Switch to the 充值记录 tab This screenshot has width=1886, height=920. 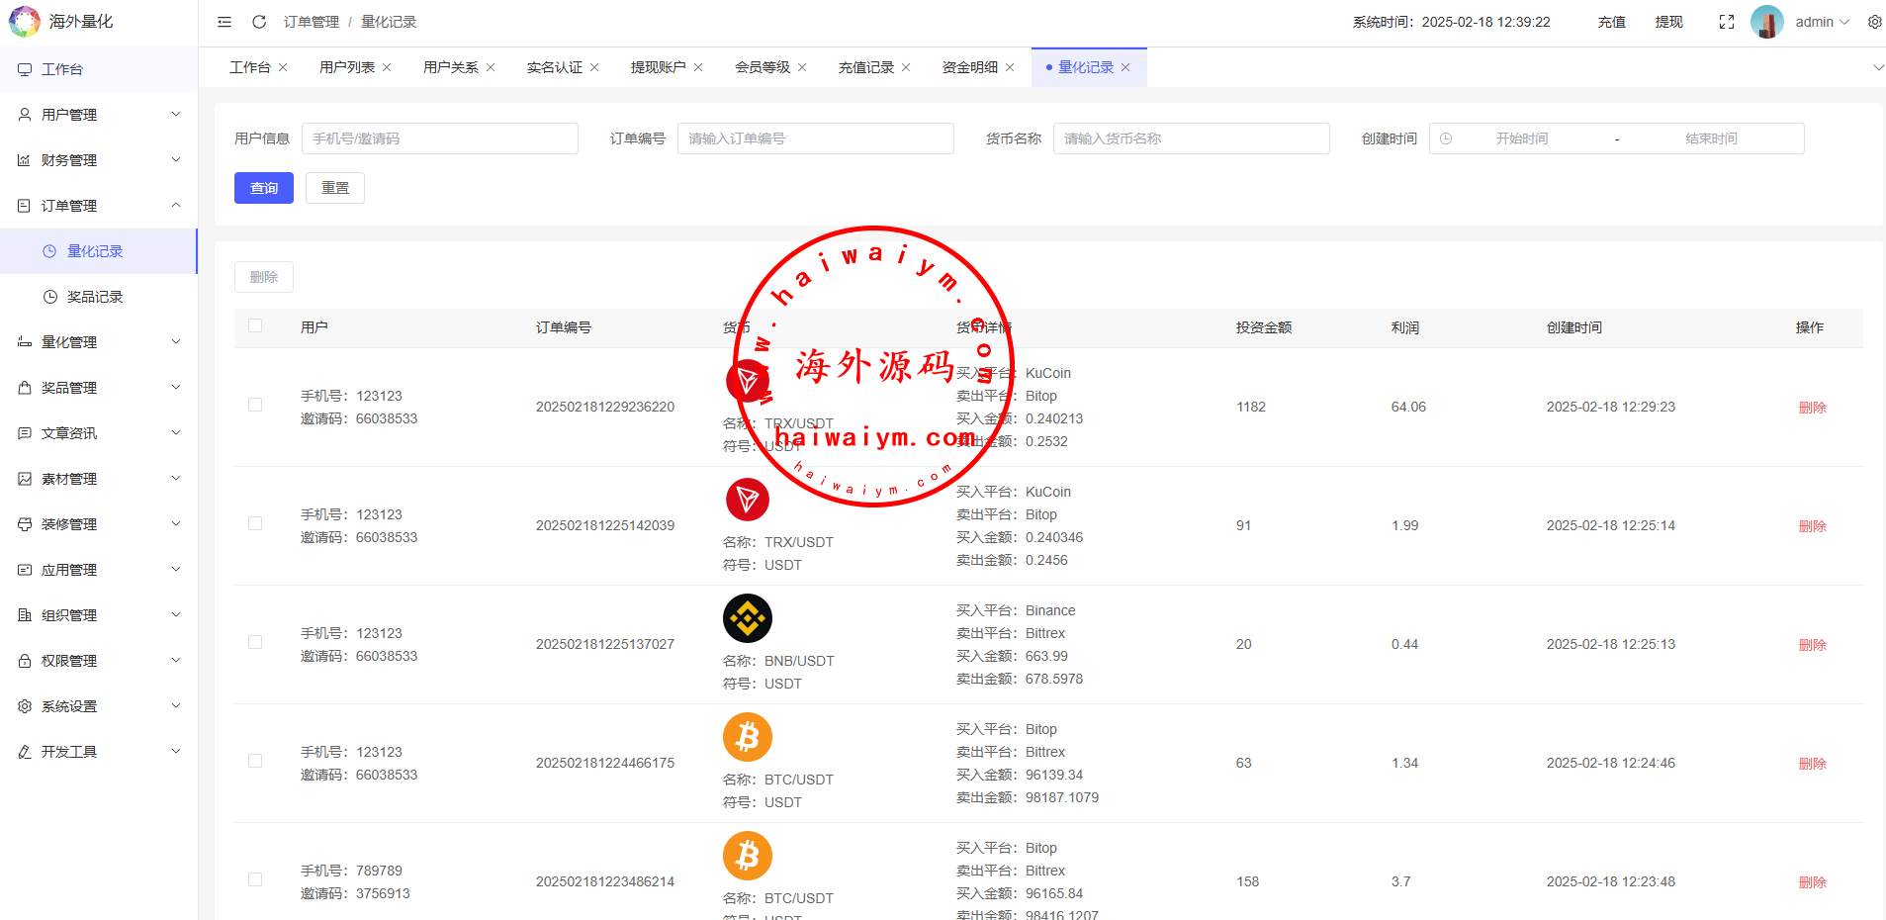pos(865,67)
